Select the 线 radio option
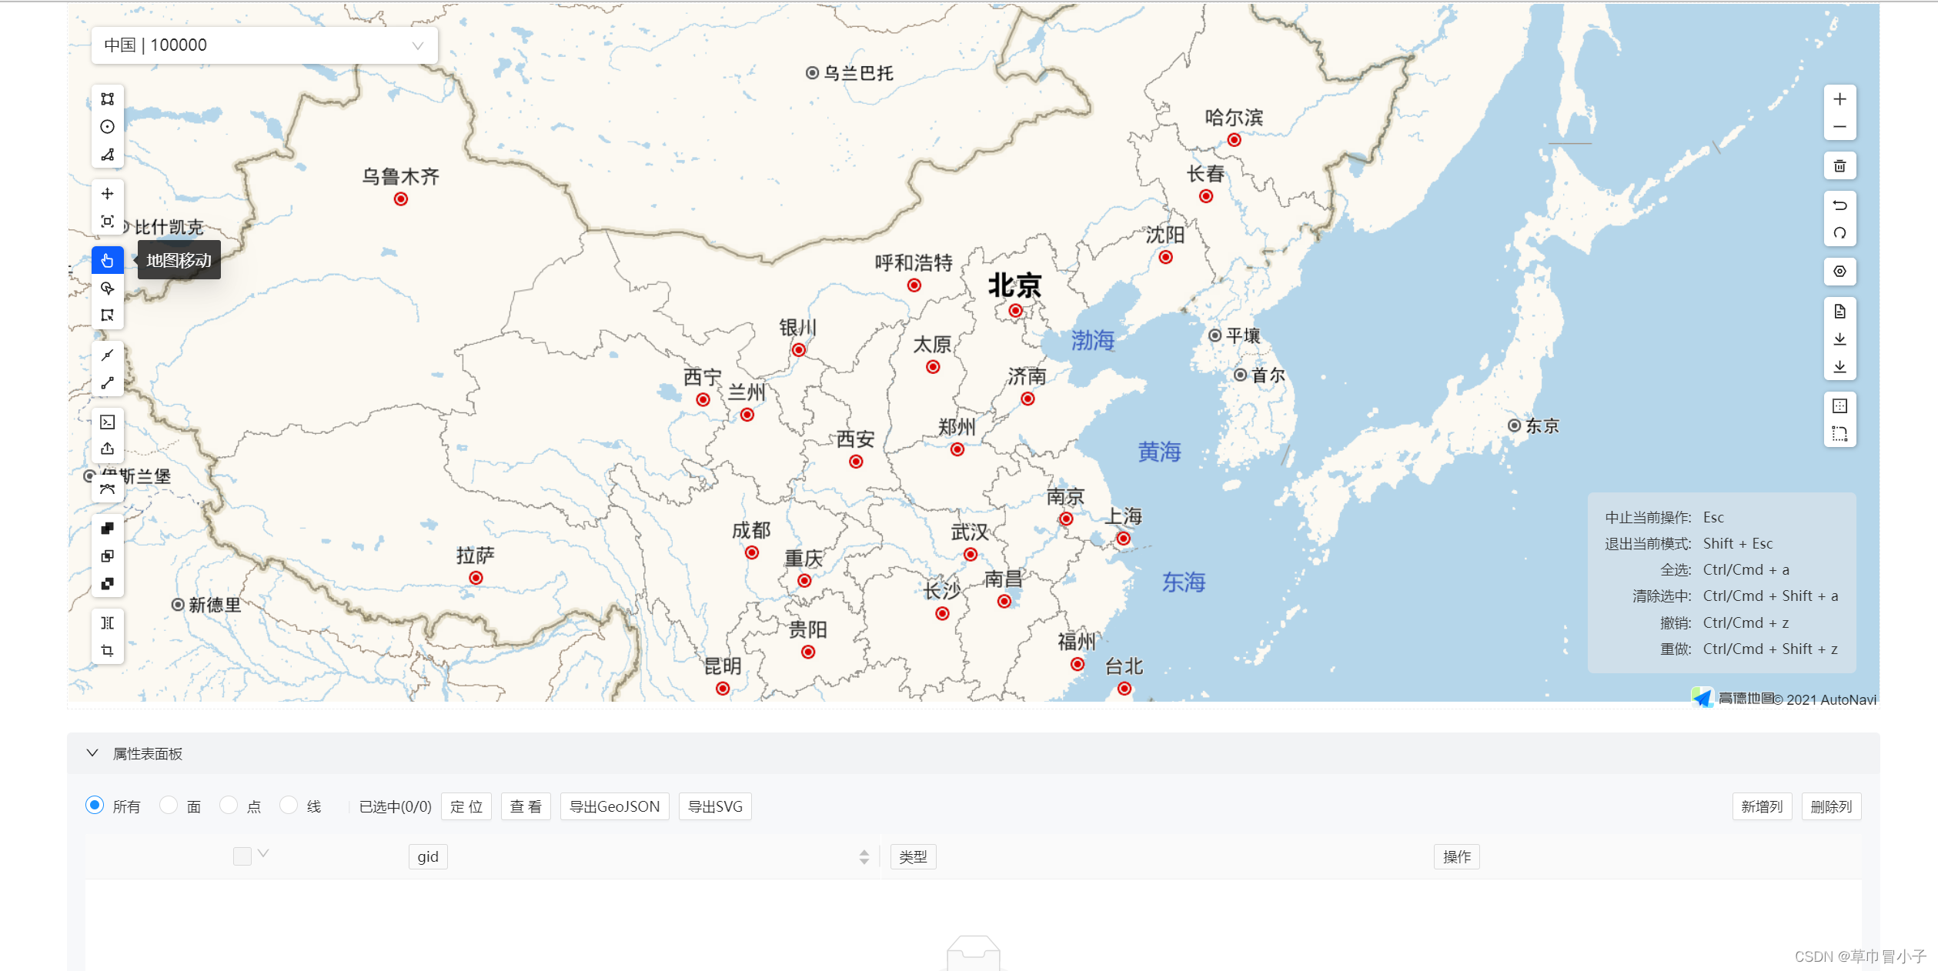 [x=289, y=805]
